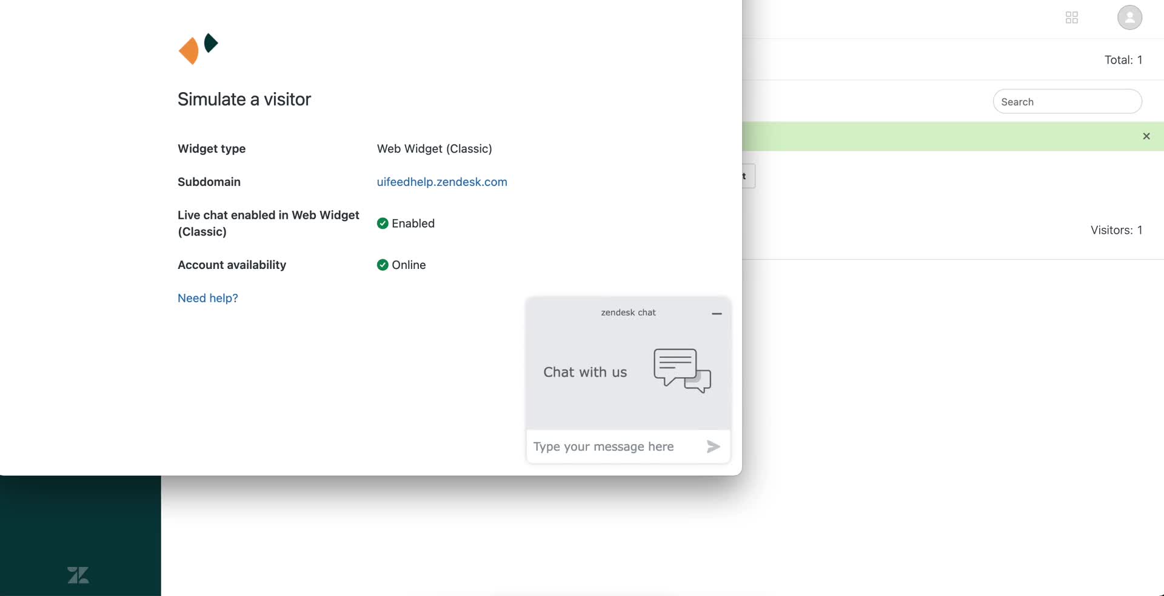Minimize the zendesk chat widget

point(717,313)
